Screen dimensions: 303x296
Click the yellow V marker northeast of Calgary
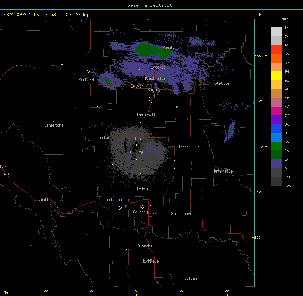[x=151, y=205]
